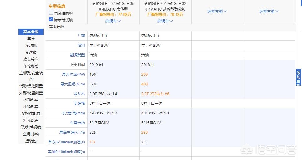This screenshot has height=160, width=302.
Task: Click the 奔驰GLE 2020款 GLE 350 title
Action: click(x=113, y=6)
